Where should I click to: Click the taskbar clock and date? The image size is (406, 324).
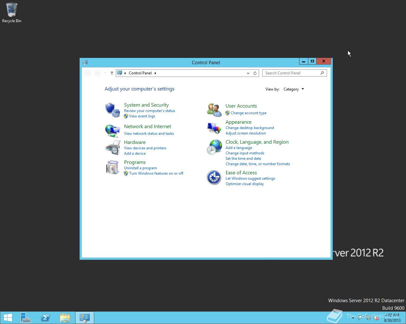click(x=392, y=318)
